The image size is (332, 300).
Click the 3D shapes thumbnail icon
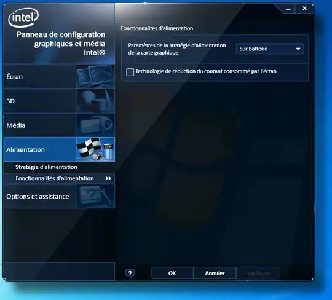tap(95, 101)
